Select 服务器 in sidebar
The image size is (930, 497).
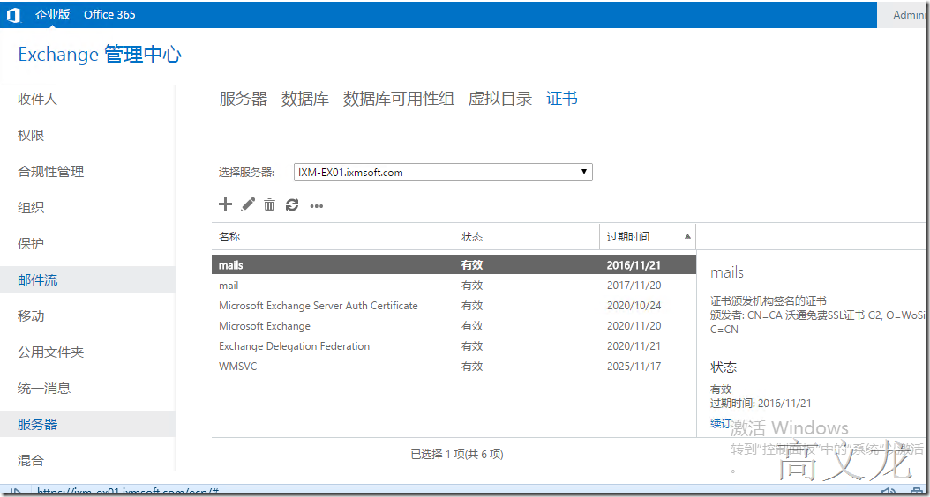click(x=87, y=424)
